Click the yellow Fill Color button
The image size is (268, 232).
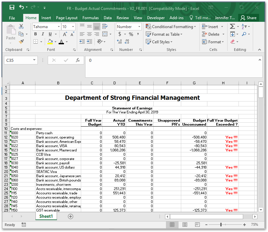pyautogui.click(x=50, y=42)
